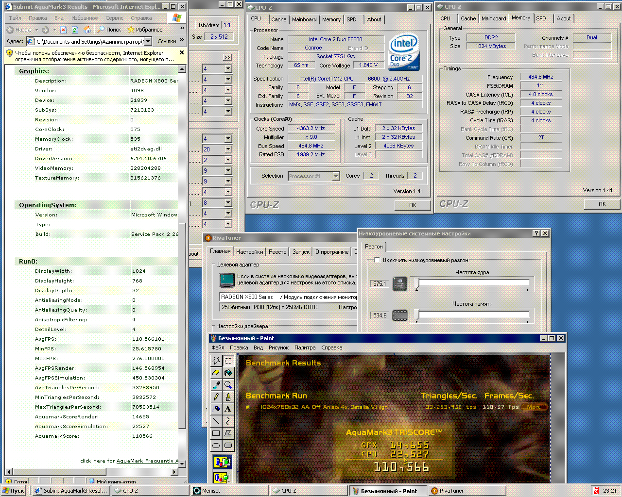
Task: Go to Home page in Internet Explorer
Action: pyautogui.click(x=87, y=30)
